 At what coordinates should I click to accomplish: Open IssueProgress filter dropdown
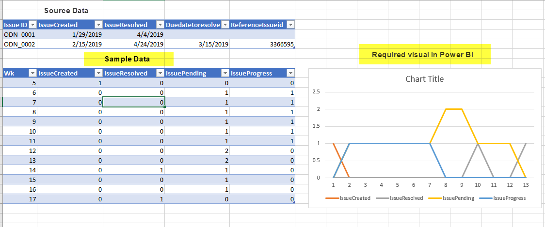290,73
